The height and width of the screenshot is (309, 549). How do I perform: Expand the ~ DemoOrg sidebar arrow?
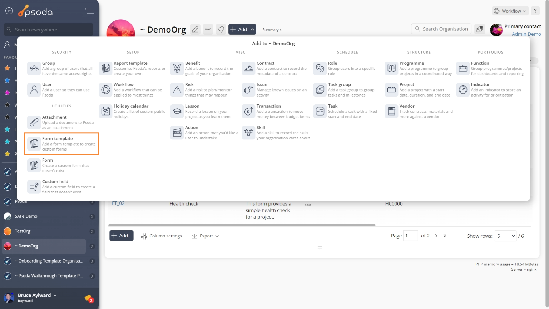pyautogui.click(x=92, y=246)
